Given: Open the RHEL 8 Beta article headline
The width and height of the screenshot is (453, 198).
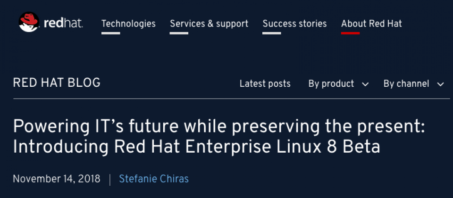Looking at the screenshot, I should [x=219, y=137].
